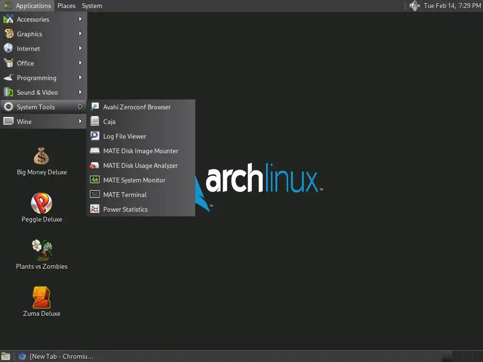Select the Power Statistics menu label
The image size is (483, 362).
tap(125, 209)
